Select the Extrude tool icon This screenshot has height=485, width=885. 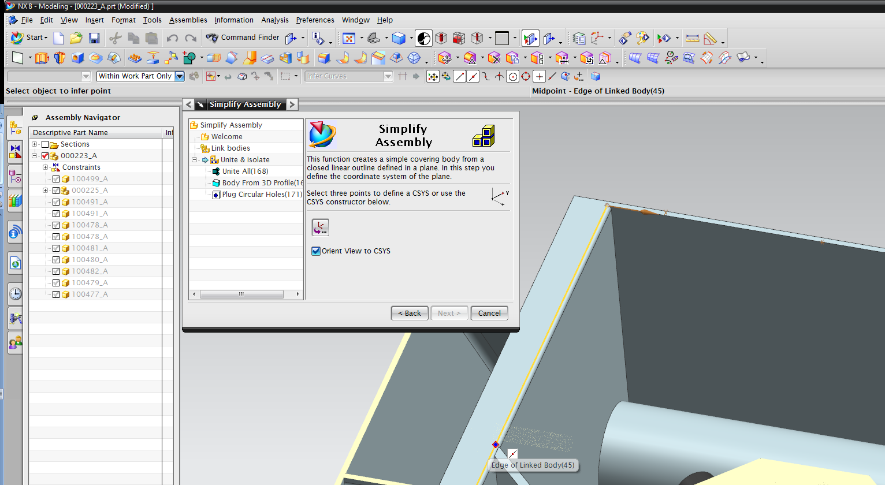coord(42,58)
